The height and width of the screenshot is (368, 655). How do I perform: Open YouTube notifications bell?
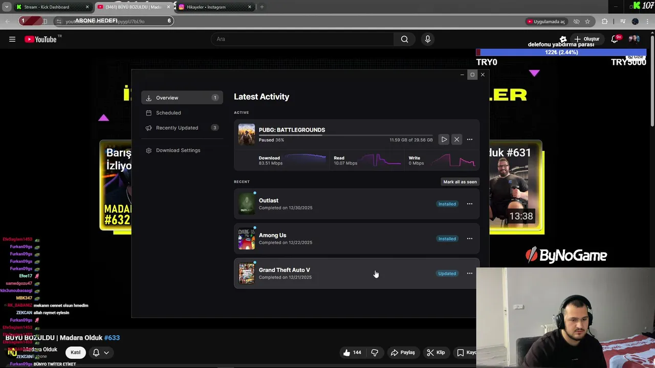pyautogui.click(x=615, y=39)
